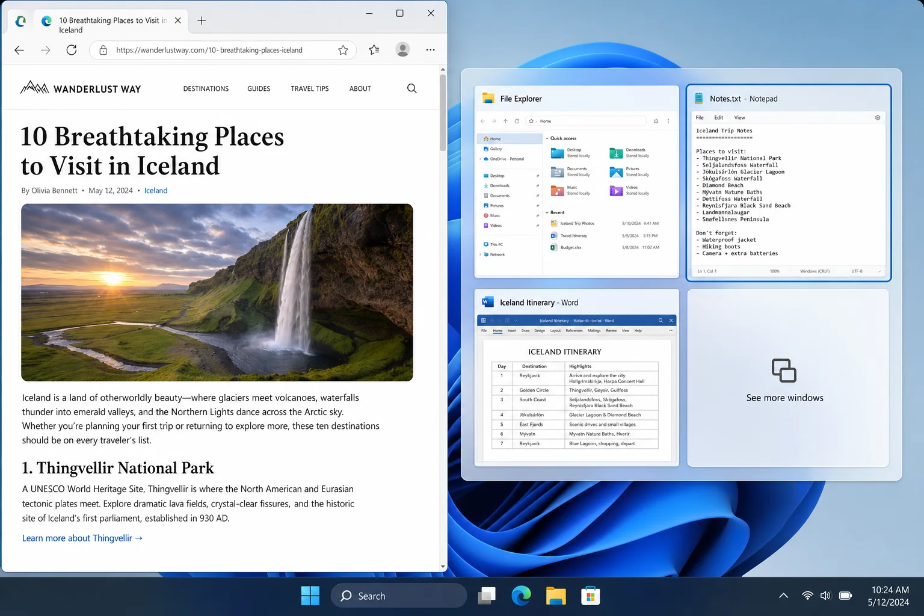Click the Edge icon on the taskbar
The image size is (924, 616).
[521, 596]
